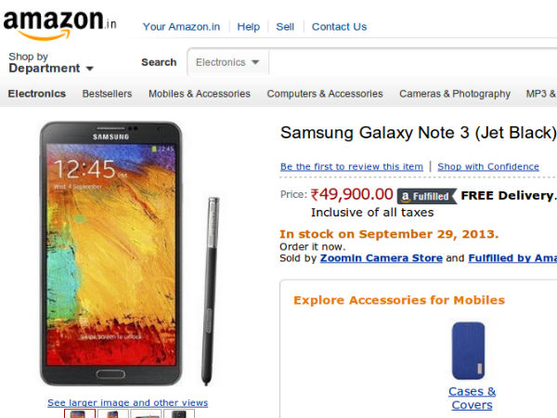Image resolution: width=557 pixels, height=418 pixels.
Task: Open the Help link
Action: pyautogui.click(x=248, y=27)
